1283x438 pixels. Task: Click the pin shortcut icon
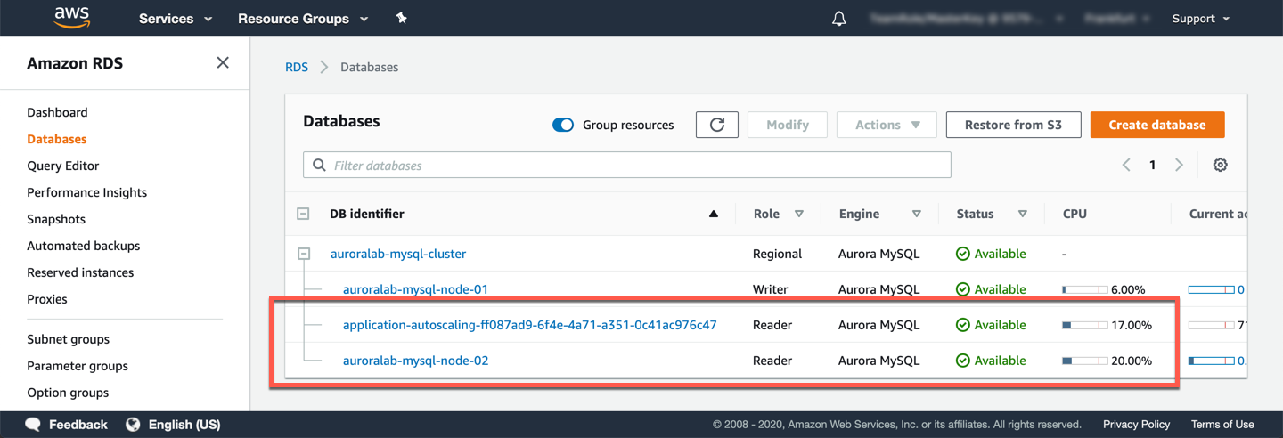point(402,18)
